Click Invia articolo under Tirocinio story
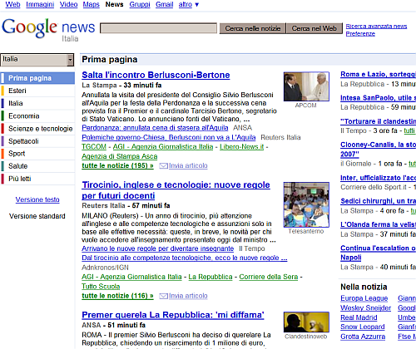This screenshot has width=416, height=349. (x=188, y=296)
